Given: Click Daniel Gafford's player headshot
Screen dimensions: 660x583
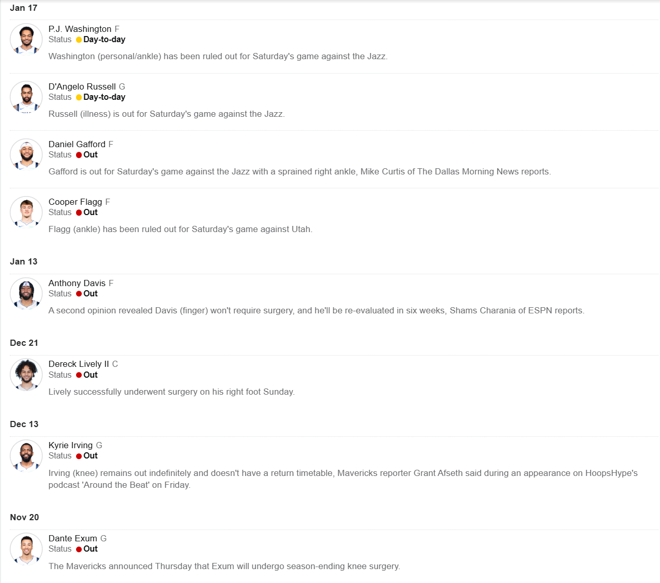Looking at the screenshot, I should click(26, 154).
